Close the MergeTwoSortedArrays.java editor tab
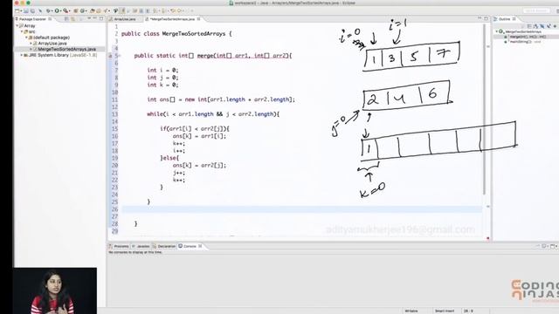 pos(198,19)
